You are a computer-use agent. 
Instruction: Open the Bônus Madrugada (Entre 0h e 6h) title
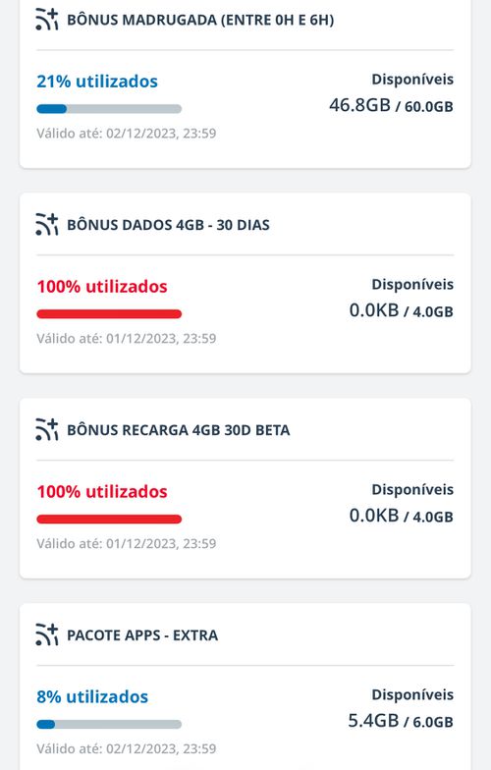(x=200, y=20)
